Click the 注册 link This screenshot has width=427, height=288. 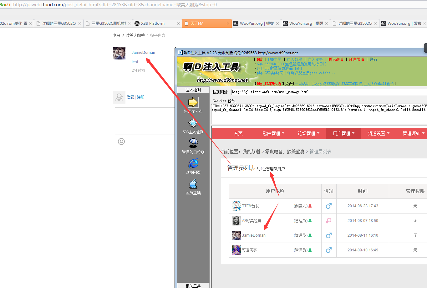(x=141, y=97)
